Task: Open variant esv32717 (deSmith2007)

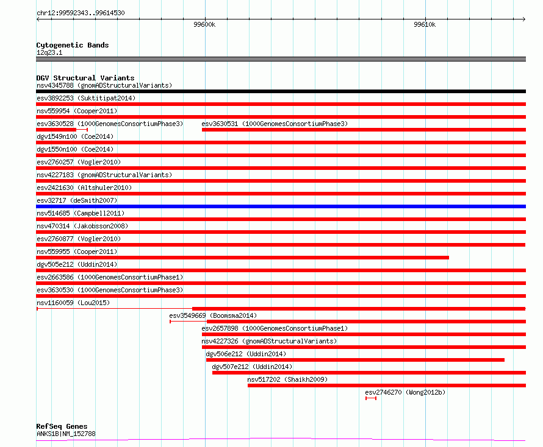Action: coord(77,200)
